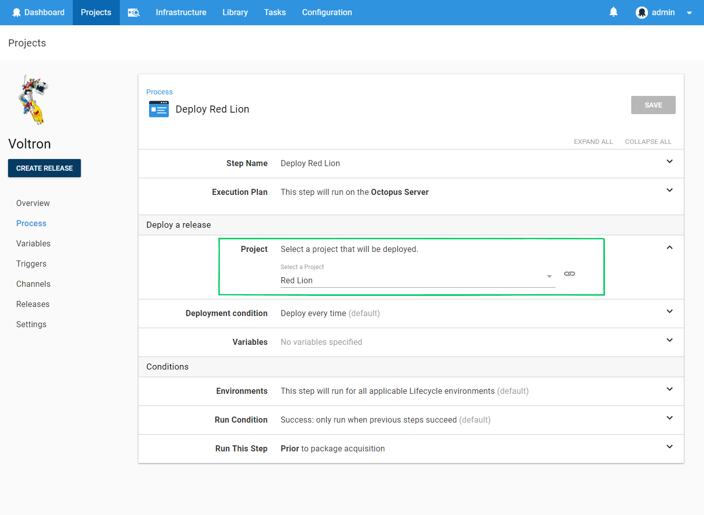Open the Select a Project dropdown

coord(549,277)
